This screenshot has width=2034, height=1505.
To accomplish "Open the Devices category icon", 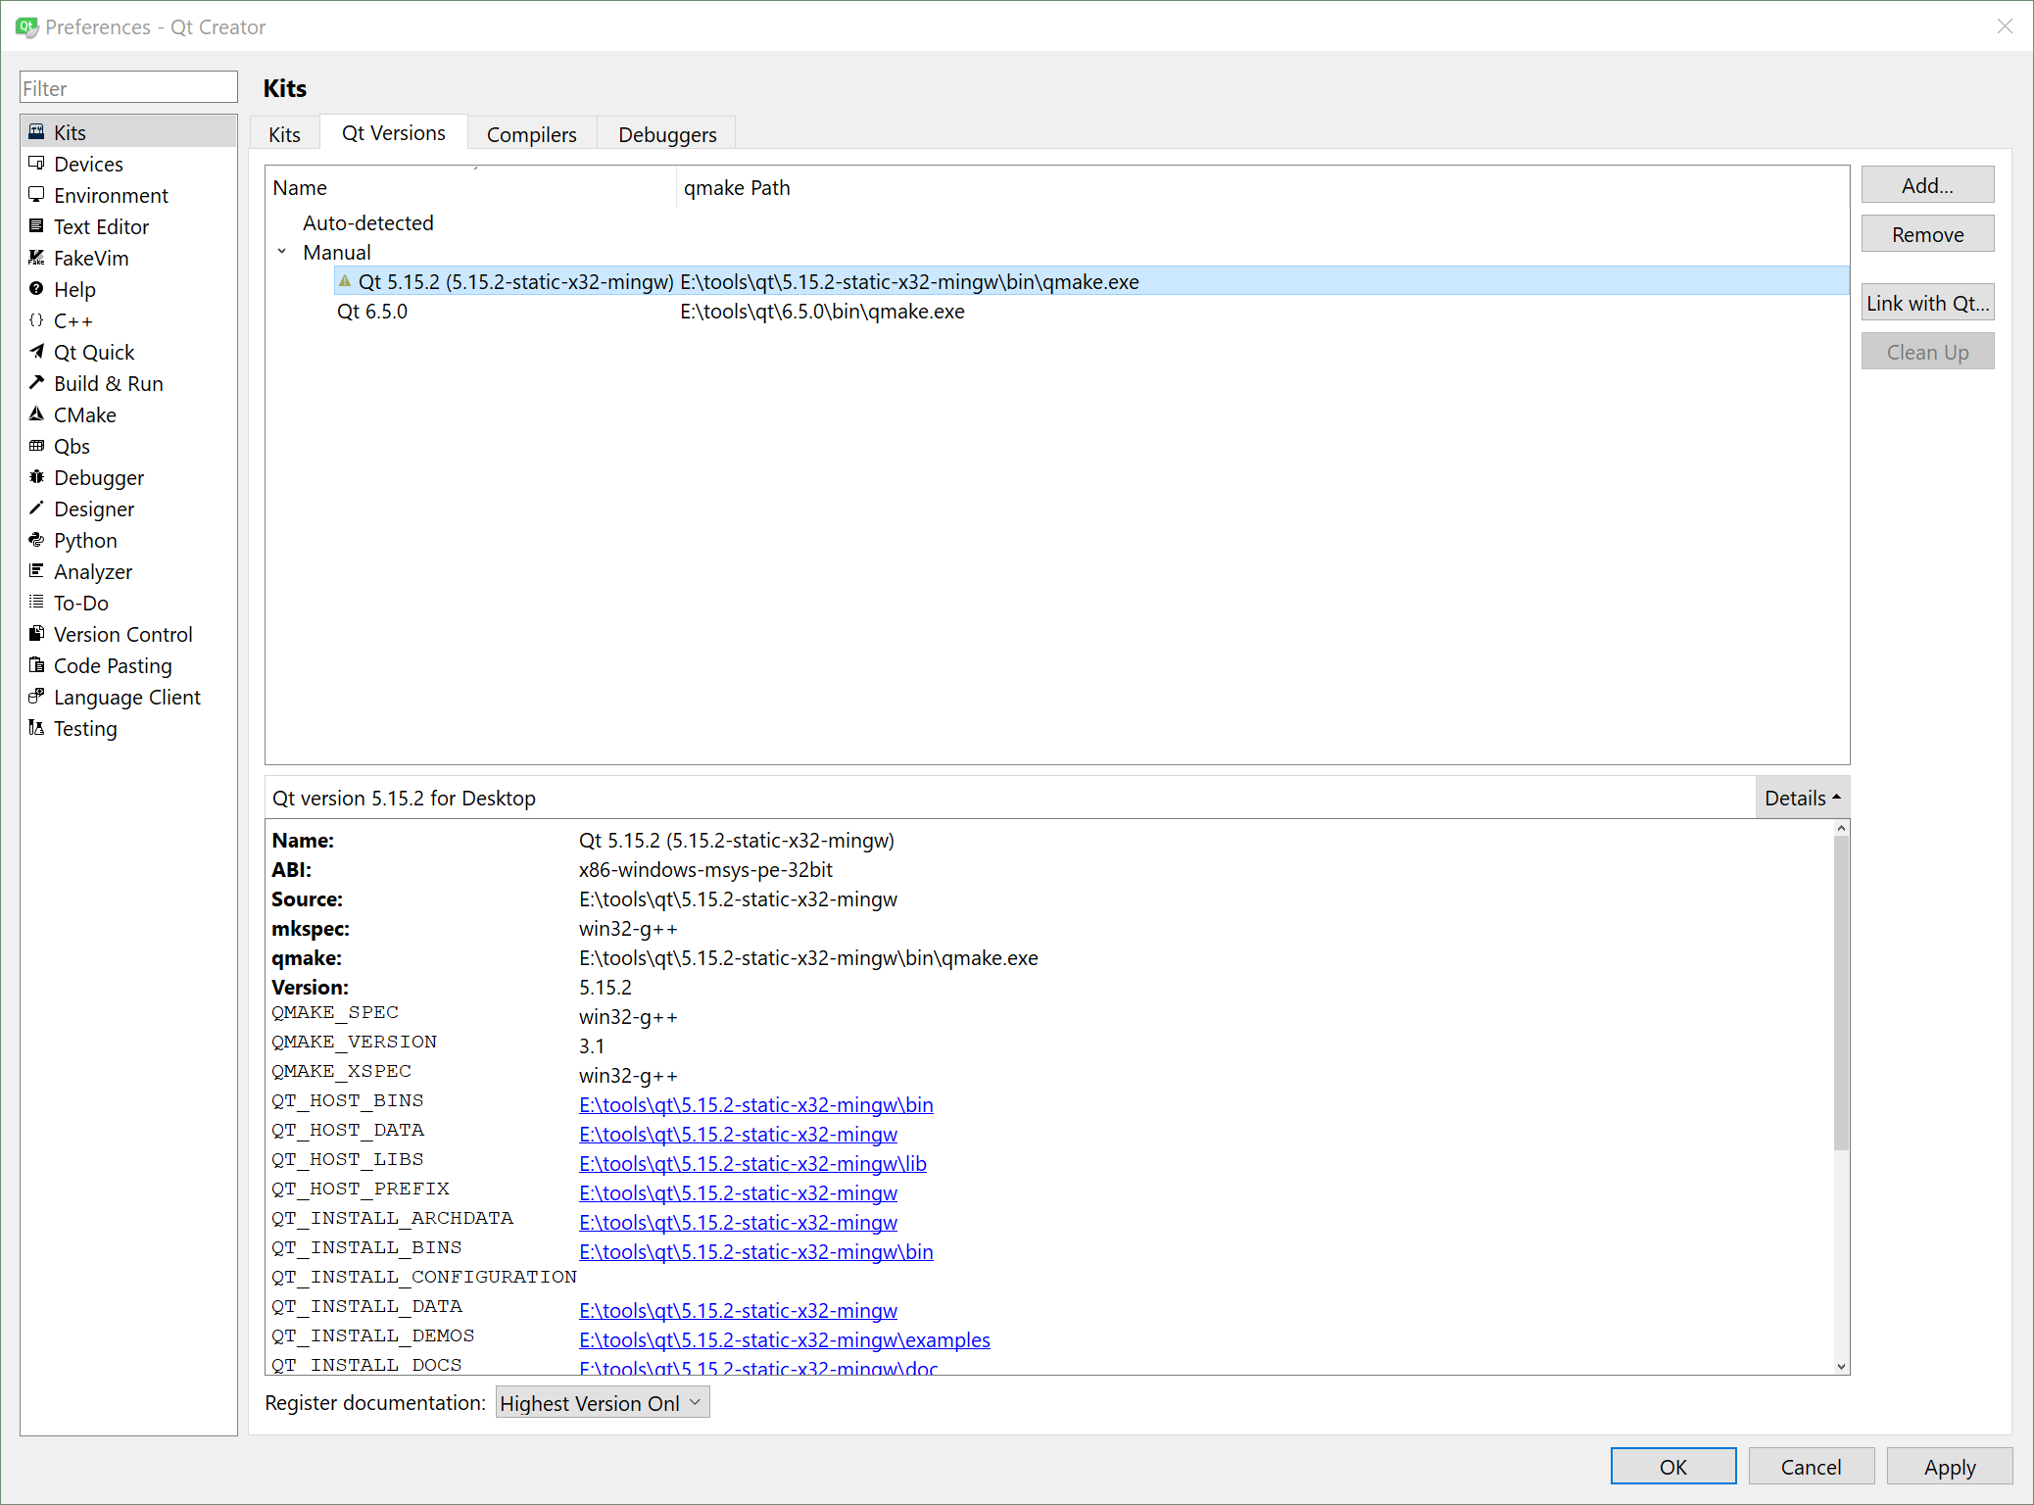I will [36, 163].
